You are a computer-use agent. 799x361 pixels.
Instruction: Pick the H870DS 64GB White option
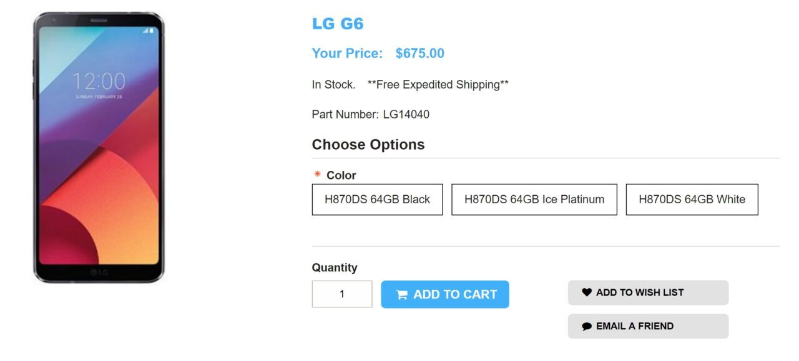coord(692,200)
